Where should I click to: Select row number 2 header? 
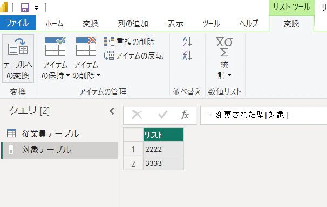[x=133, y=163]
